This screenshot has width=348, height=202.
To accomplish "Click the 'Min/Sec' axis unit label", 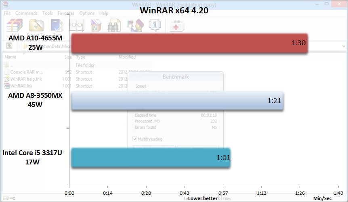I will coord(322,198).
